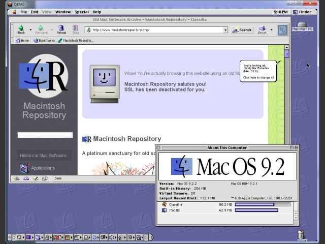This screenshot has height=244, width=325.
Task: Click the Forward arrow icon
Action: [x=41, y=28]
